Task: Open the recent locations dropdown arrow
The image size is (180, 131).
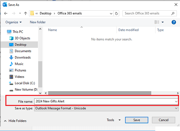Action: pos(20,13)
